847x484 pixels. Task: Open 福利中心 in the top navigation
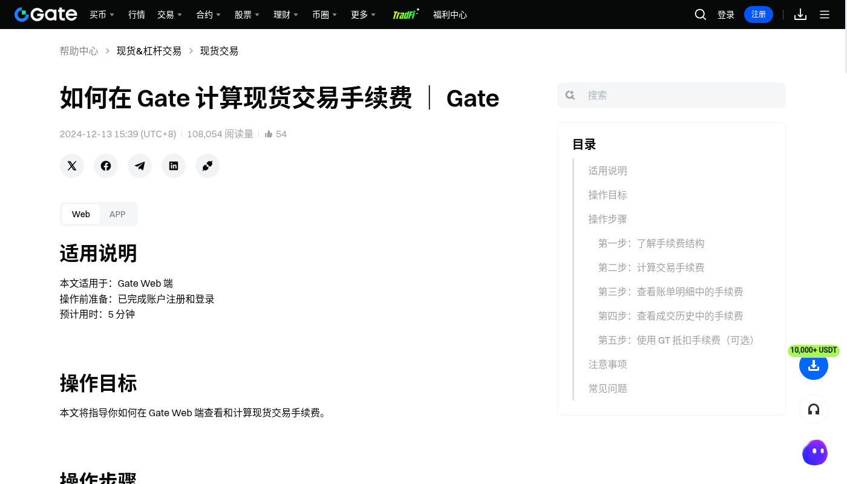450,15
